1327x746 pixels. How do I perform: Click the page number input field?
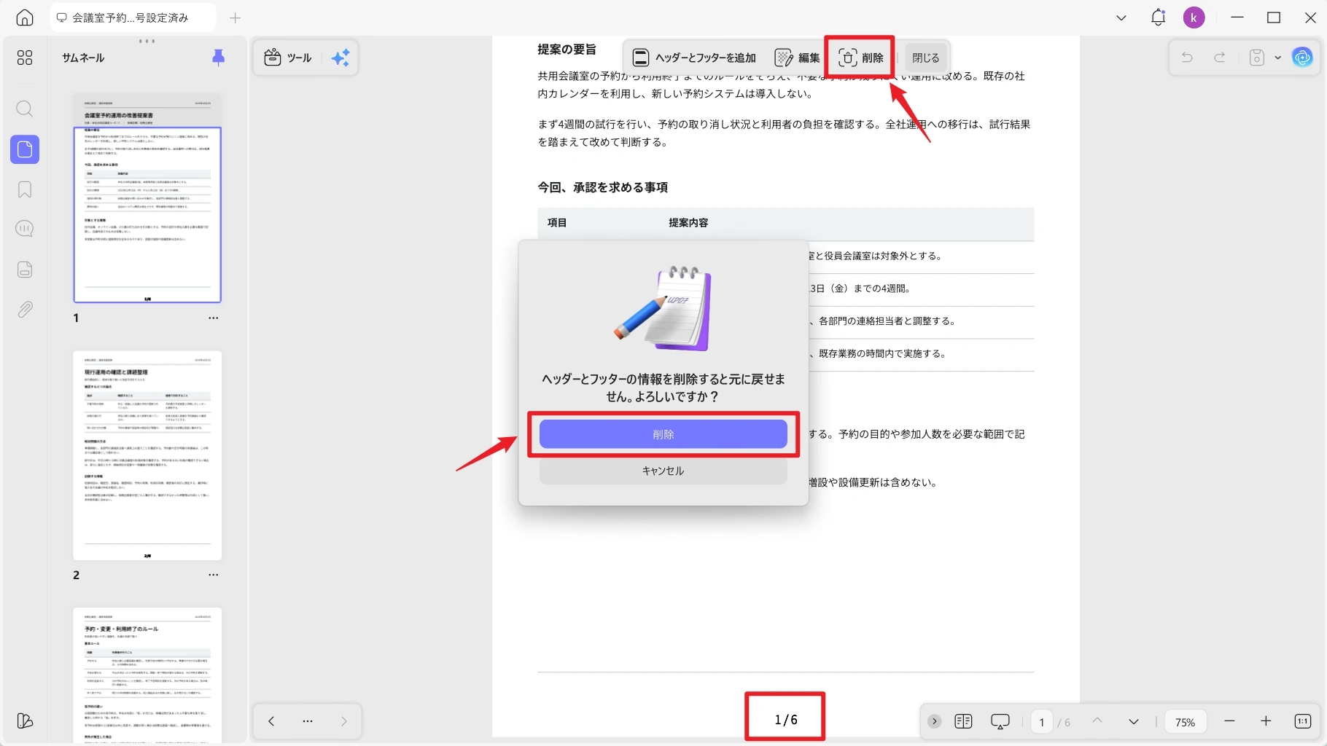click(x=1041, y=722)
